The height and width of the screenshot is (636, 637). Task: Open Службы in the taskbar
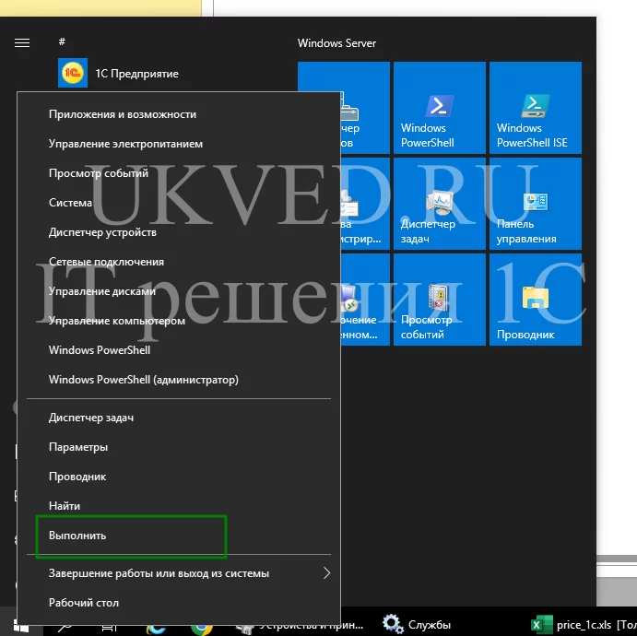[417, 624]
